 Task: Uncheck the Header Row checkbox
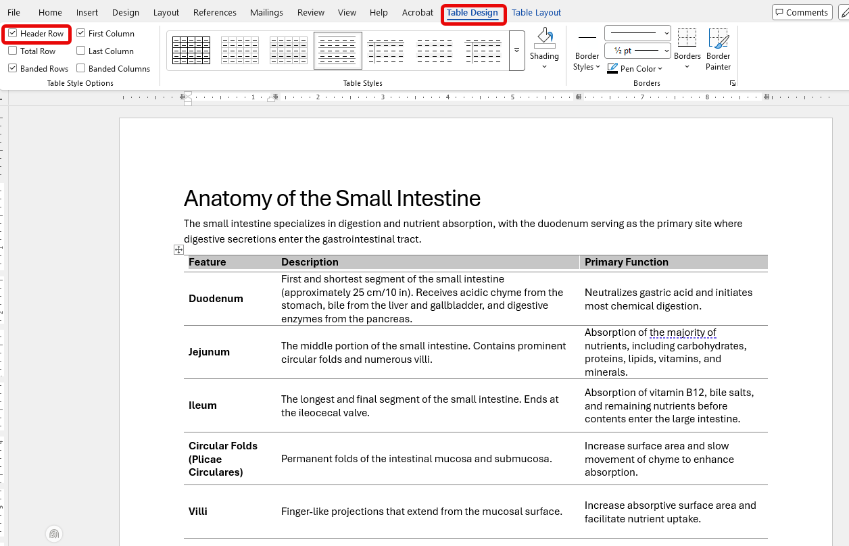[x=13, y=33]
